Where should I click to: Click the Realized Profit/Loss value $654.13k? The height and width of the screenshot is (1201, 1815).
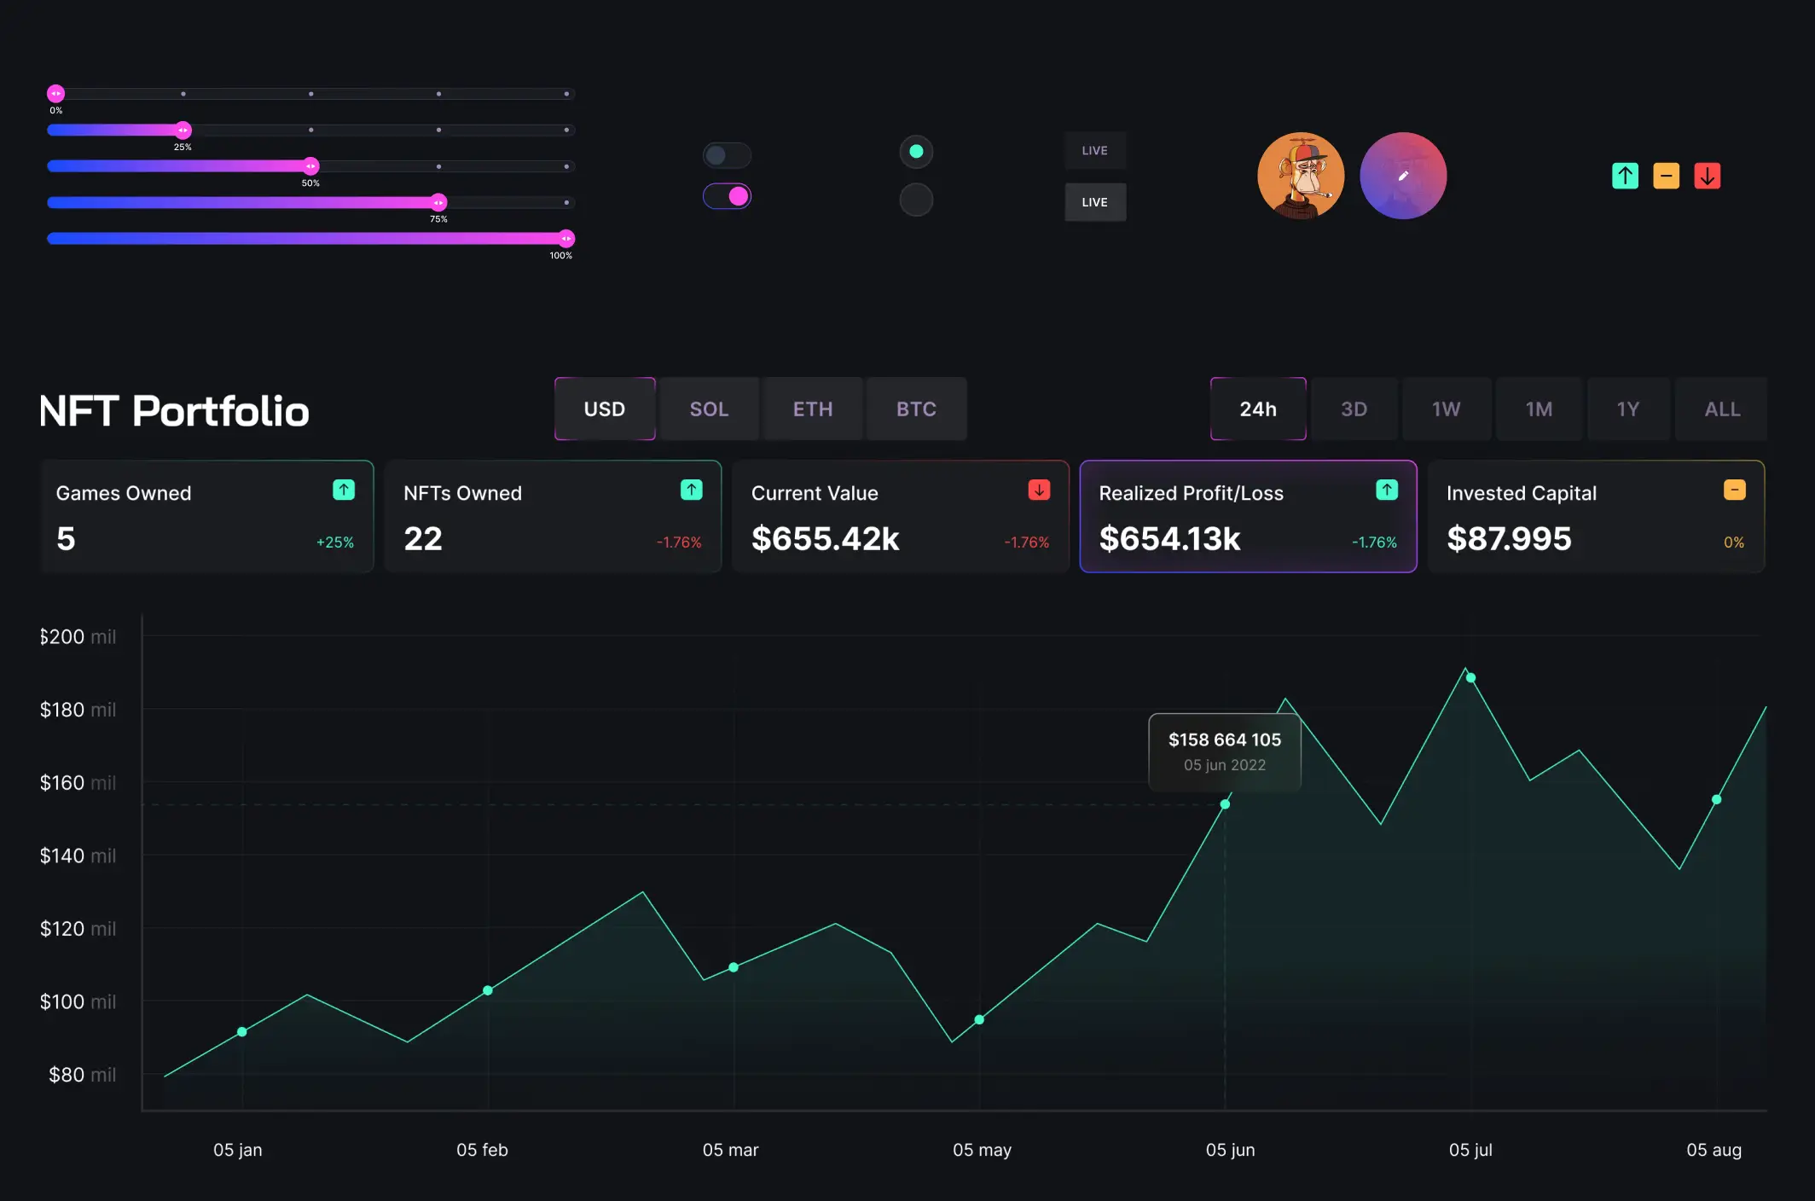(x=1169, y=538)
